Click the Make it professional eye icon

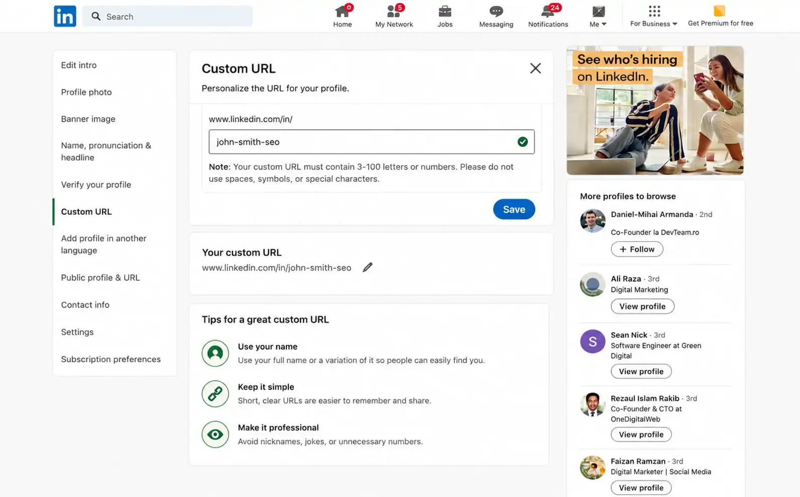[x=215, y=434]
